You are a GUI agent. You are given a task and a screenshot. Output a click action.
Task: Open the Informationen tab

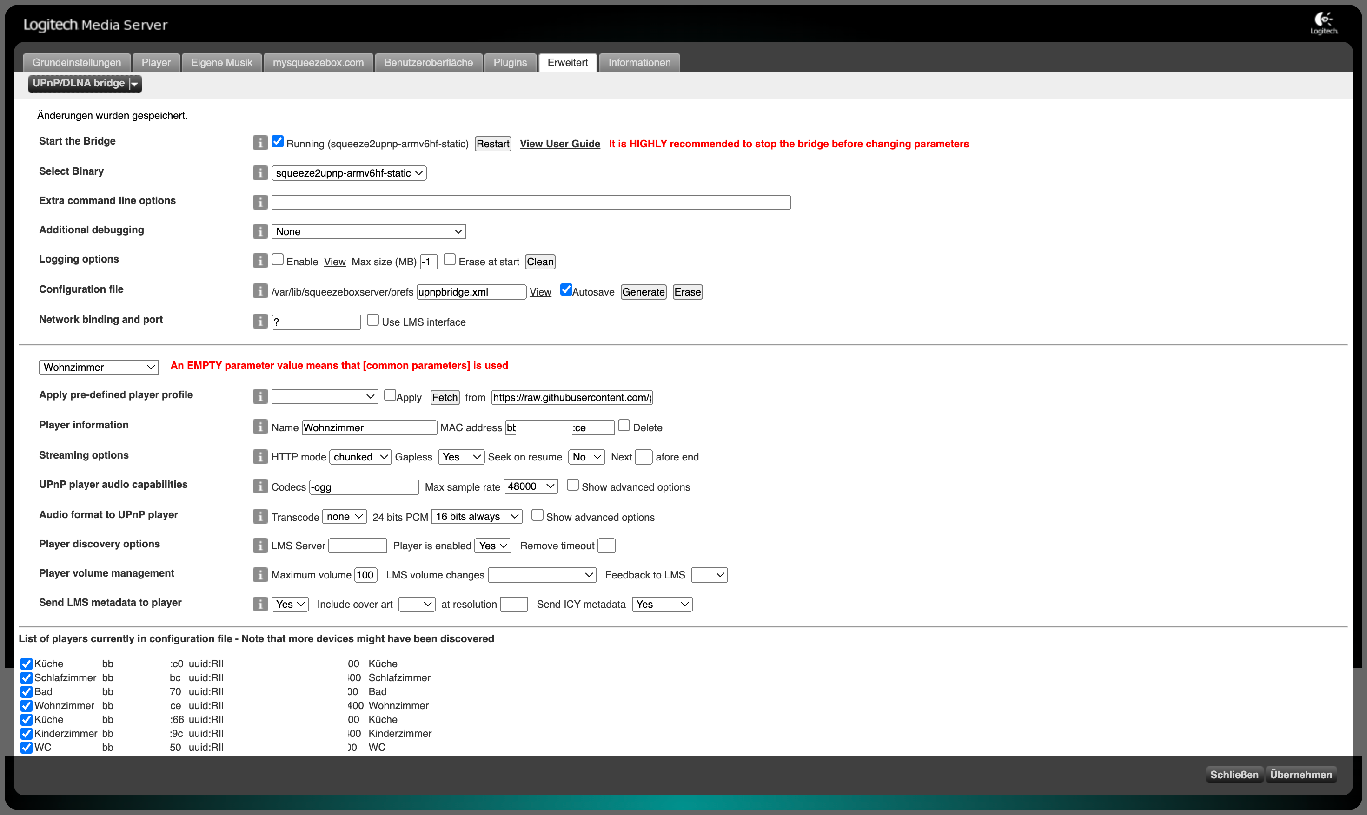tap(639, 63)
